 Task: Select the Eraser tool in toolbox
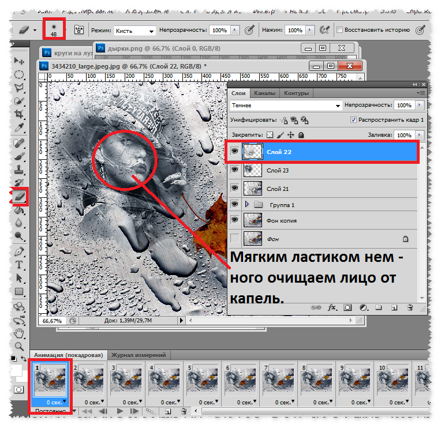(19, 197)
